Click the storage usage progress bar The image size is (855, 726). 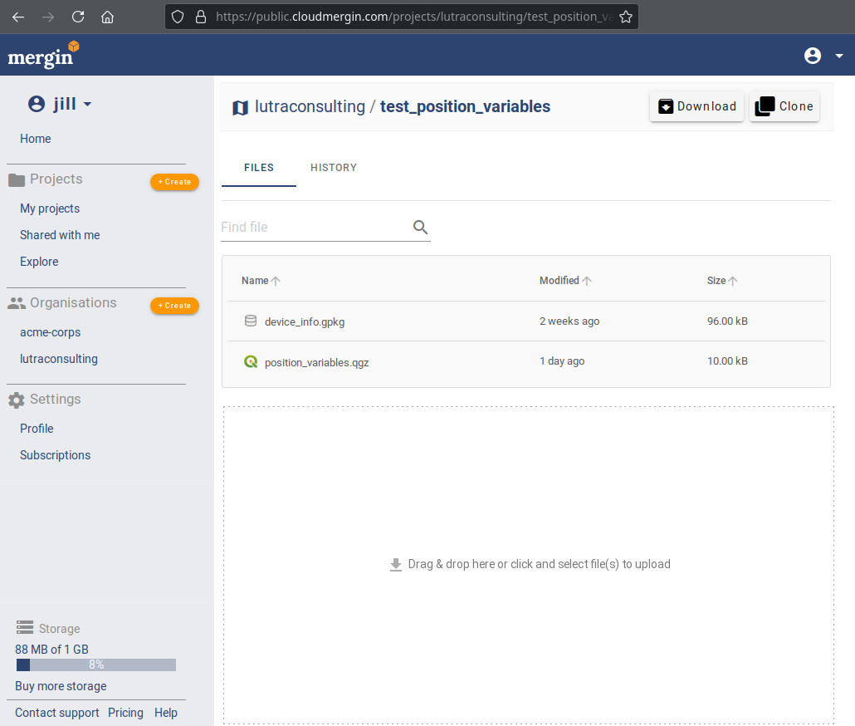(x=96, y=665)
